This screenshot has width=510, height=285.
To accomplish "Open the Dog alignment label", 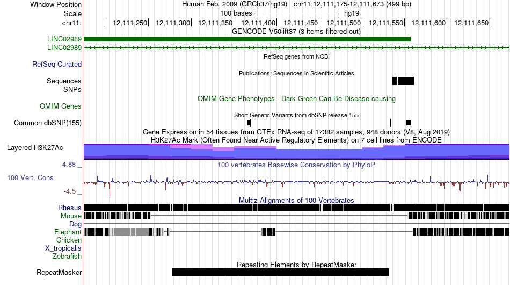I will coord(75,224).
